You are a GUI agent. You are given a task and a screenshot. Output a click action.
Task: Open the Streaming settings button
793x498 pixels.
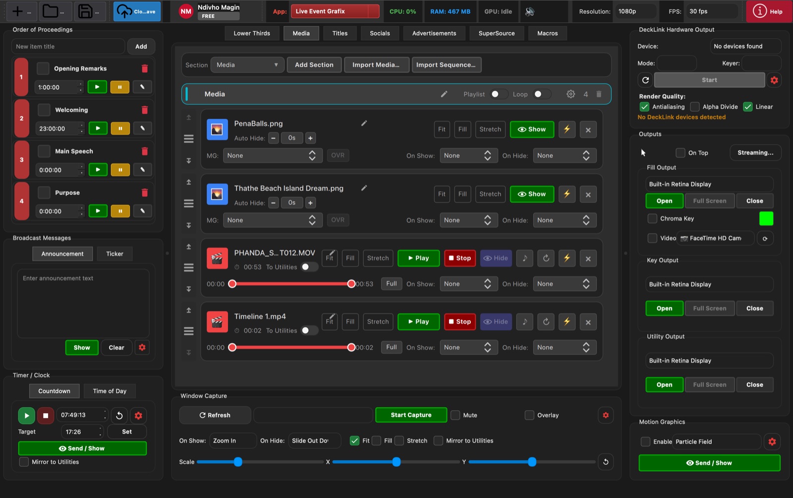click(x=755, y=153)
